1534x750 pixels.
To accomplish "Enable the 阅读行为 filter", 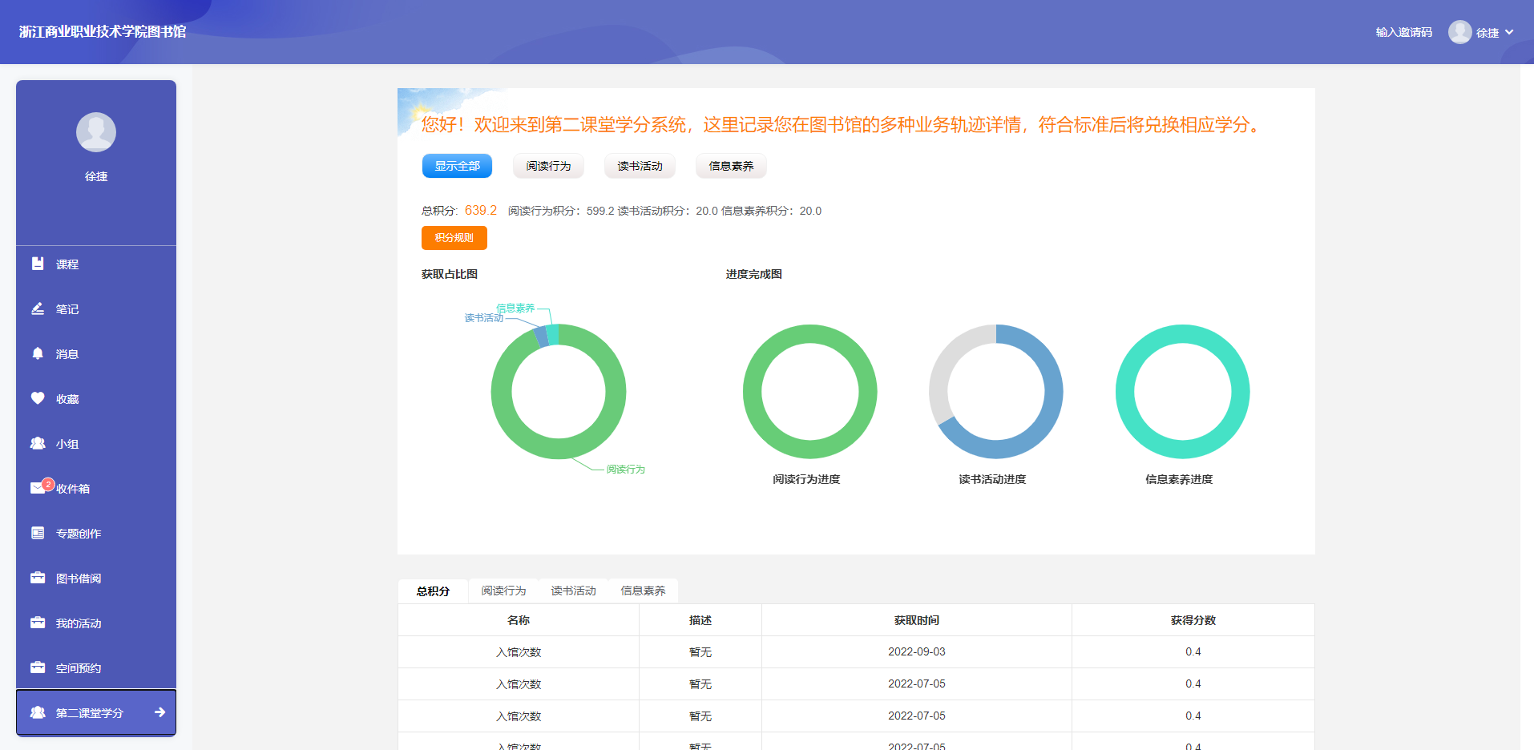I will tap(548, 166).
